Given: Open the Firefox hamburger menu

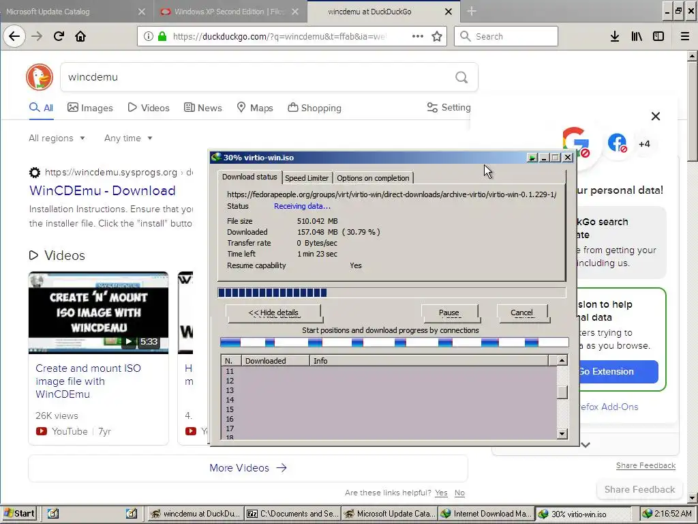Looking at the screenshot, I should coord(685,37).
